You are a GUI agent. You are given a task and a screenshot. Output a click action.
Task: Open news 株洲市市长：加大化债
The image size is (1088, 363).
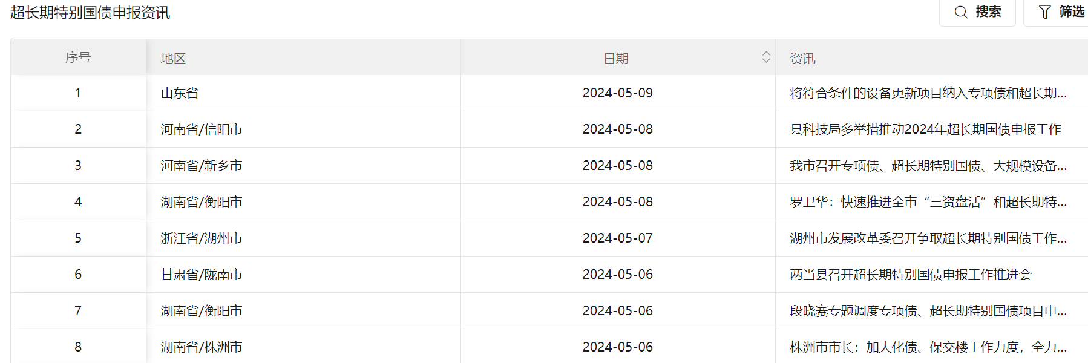pyautogui.click(x=928, y=347)
